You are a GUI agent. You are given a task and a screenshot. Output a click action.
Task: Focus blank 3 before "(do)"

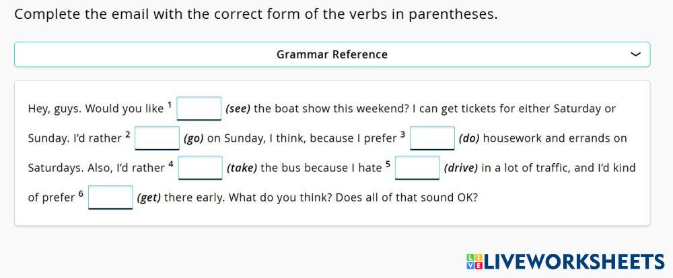point(432,138)
